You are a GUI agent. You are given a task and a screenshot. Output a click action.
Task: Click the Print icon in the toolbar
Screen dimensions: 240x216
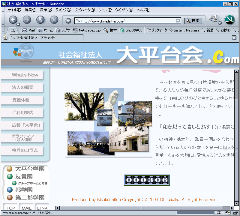(x=214, y=19)
